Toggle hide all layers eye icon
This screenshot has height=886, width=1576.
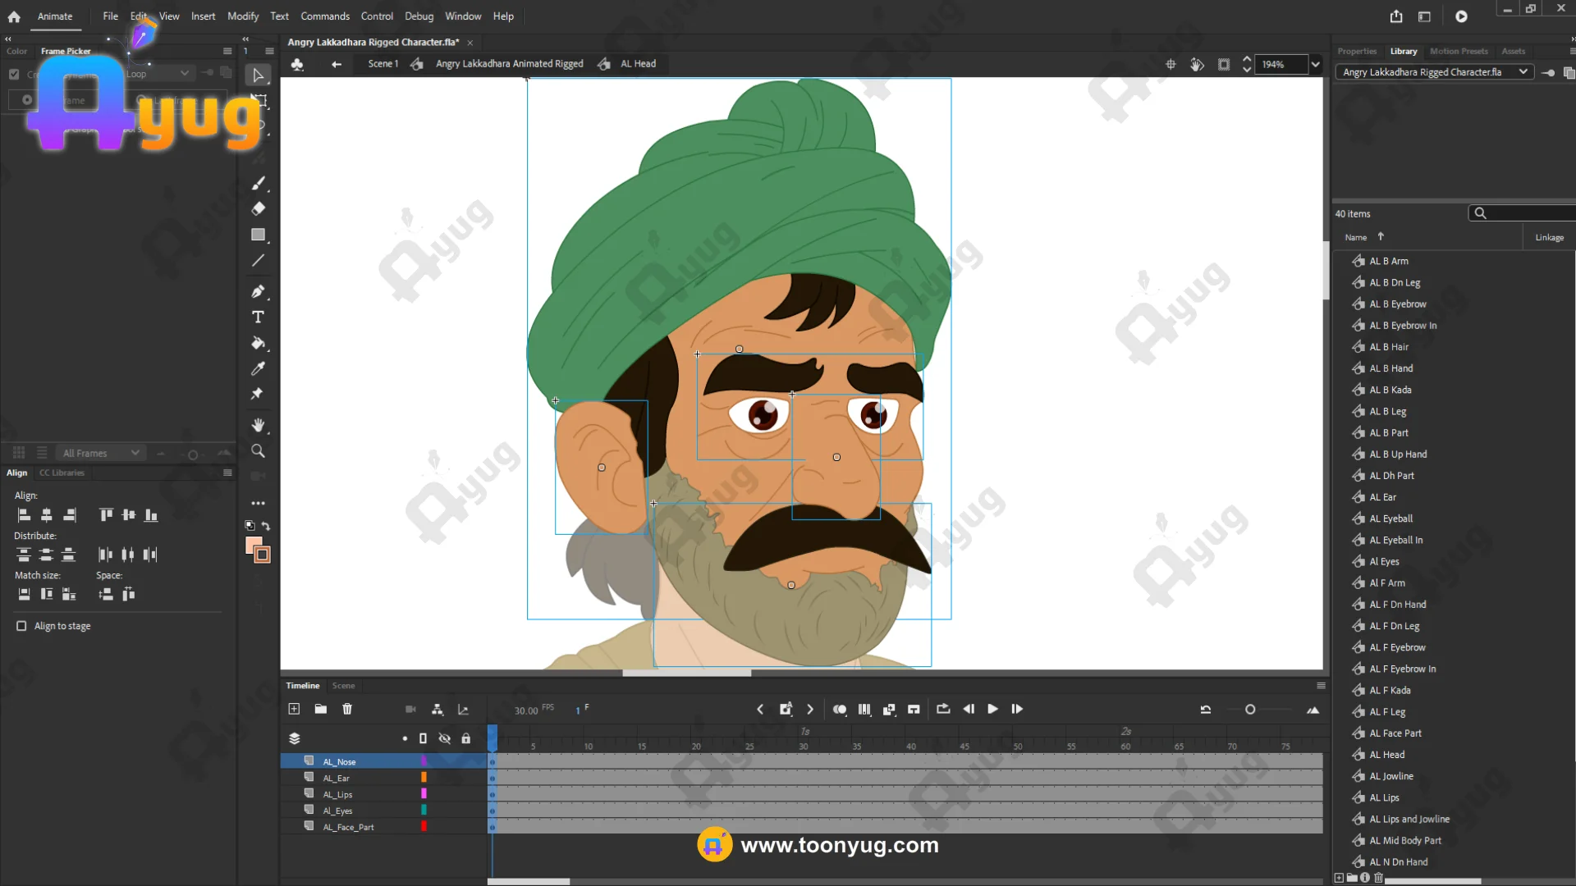[x=444, y=738]
